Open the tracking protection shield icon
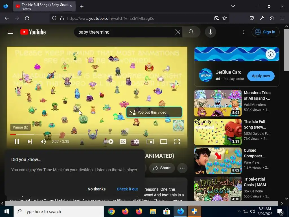The height and width of the screenshot is (217, 289). (54, 18)
